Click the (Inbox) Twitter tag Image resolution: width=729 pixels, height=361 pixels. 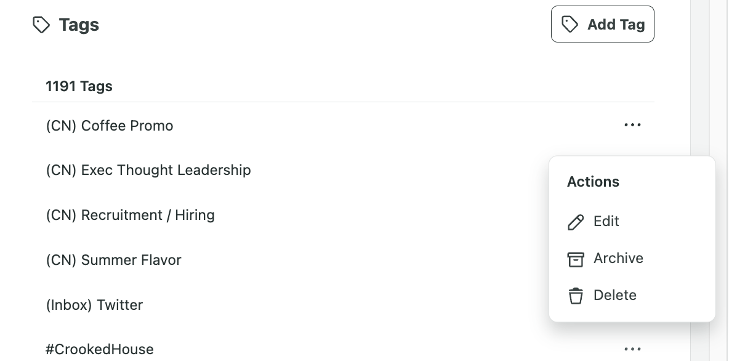[x=94, y=305]
